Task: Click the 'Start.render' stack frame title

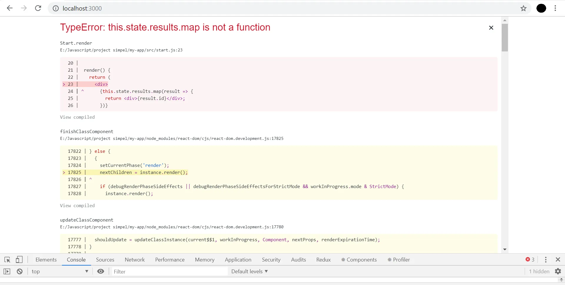Action: click(x=76, y=43)
